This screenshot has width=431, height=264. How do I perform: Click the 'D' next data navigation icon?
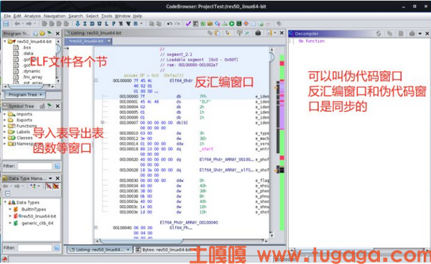pyautogui.click(x=92, y=24)
